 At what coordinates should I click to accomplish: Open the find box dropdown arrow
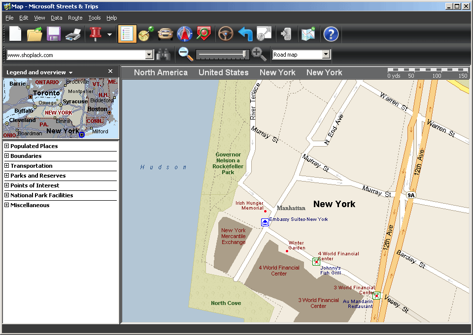149,55
